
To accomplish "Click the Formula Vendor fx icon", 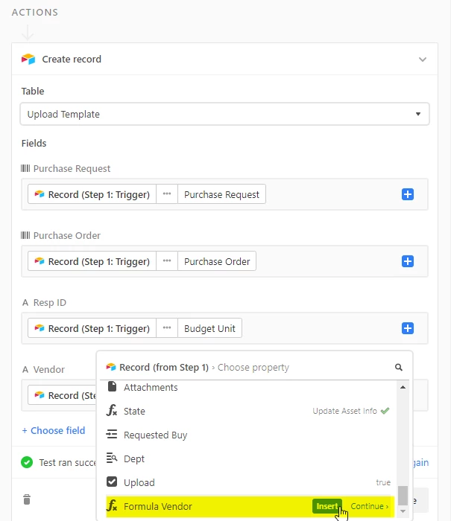I will tap(112, 505).
